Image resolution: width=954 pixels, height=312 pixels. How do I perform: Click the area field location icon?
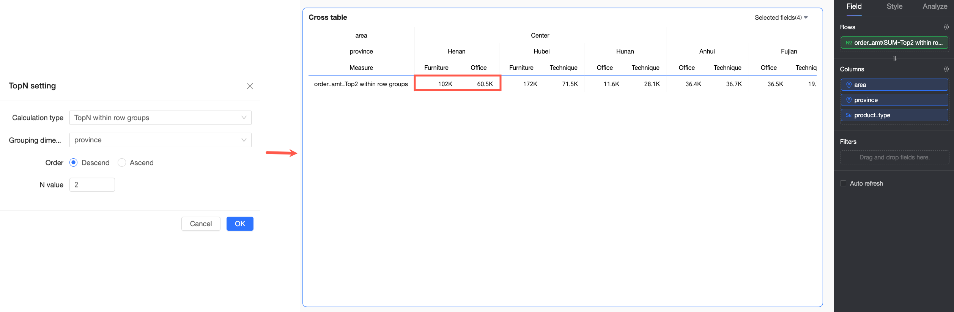click(849, 85)
